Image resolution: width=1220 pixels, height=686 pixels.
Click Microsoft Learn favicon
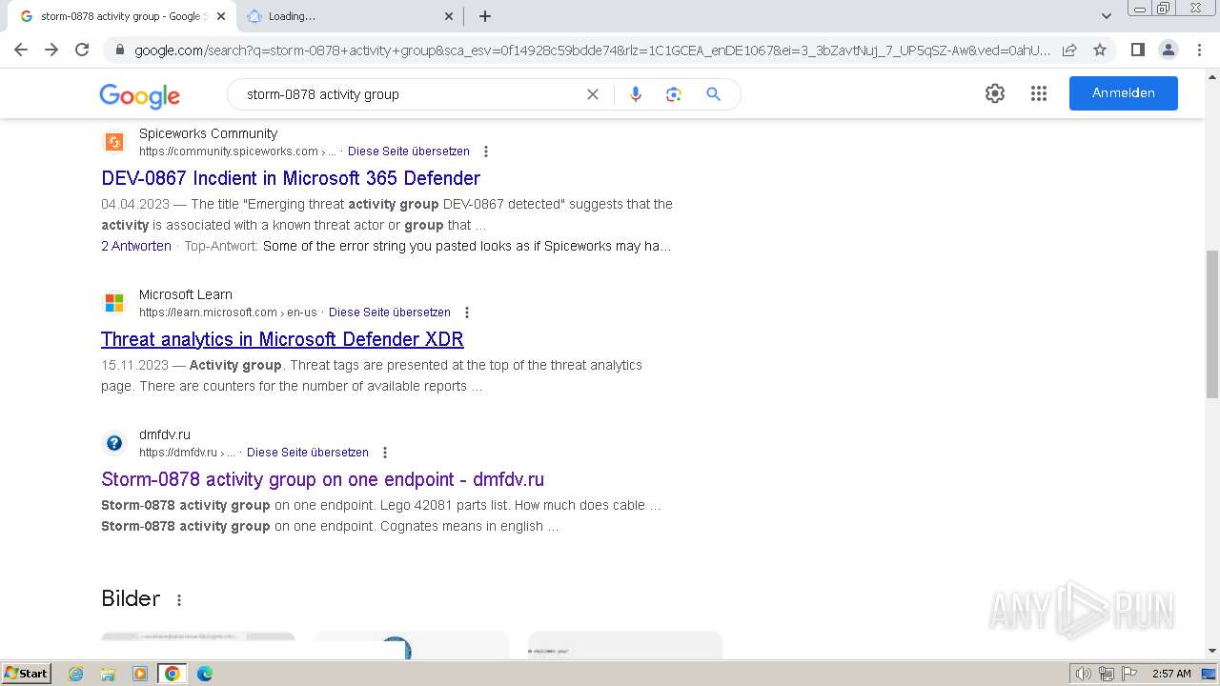tap(114, 303)
